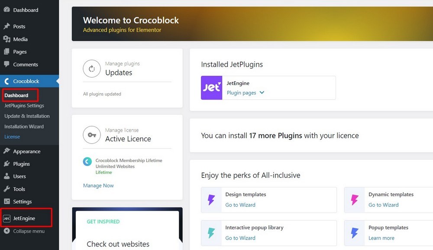This screenshot has width=433, height=250.
Task: Click Go to Wizard under Design templates
Action: point(240,205)
